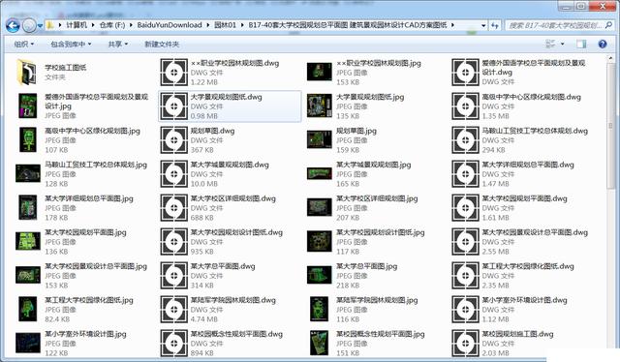
Task: Toggle the preview pane button
Action: click(x=581, y=44)
